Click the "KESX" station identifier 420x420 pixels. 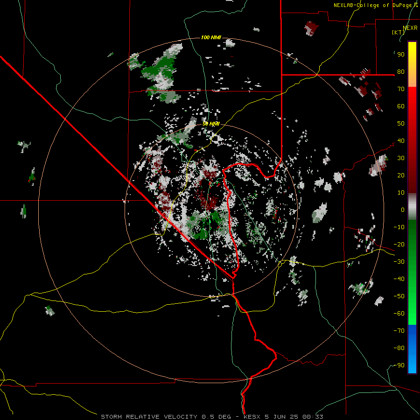click(x=252, y=417)
